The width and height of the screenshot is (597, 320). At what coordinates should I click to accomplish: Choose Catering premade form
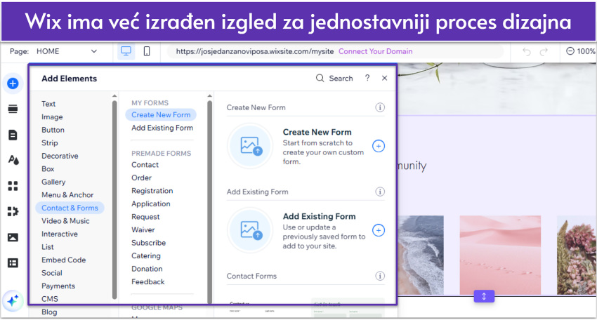[x=146, y=255]
